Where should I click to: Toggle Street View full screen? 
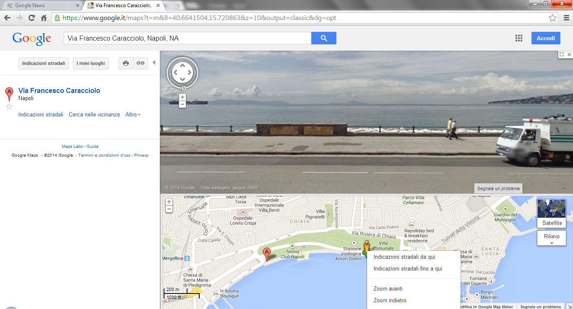[x=561, y=54]
